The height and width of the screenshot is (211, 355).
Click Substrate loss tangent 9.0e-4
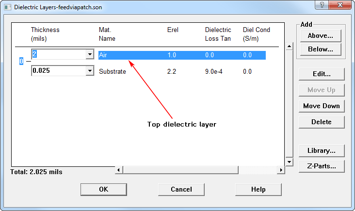pyautogui.click(x=214, y=71)
